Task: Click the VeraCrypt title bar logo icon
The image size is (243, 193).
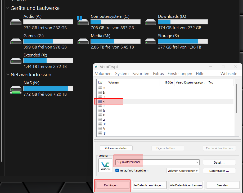Action: coord(96,67)
